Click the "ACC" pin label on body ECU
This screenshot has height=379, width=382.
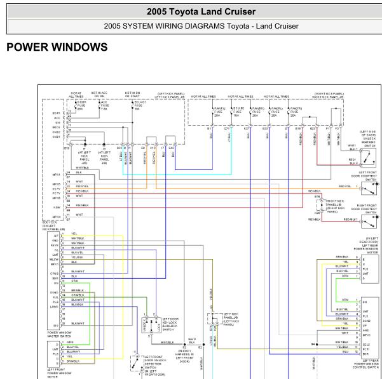(x=57, y=118)
